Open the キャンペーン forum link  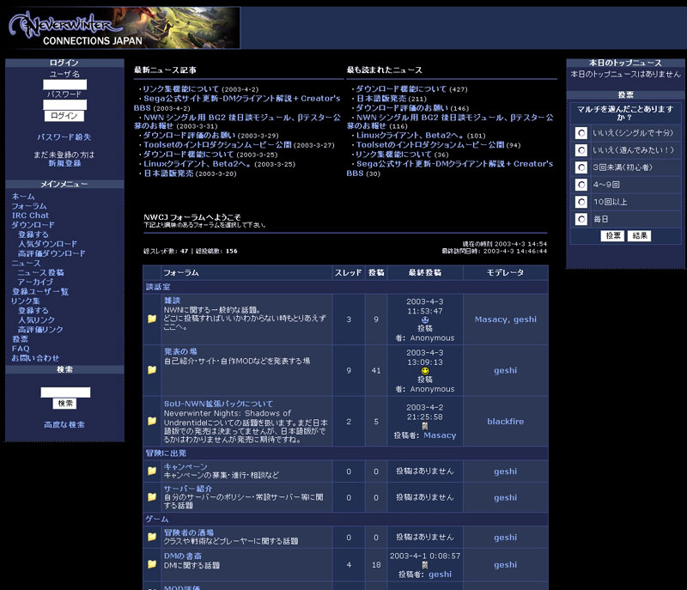tap(185, 467)
